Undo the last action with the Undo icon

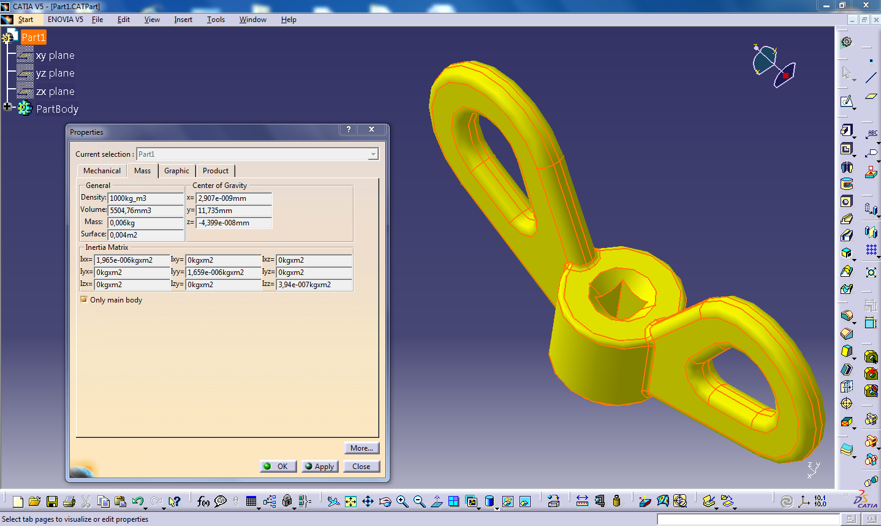(138, 502)
